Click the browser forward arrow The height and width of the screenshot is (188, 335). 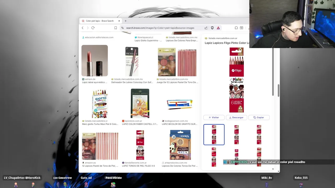(88, 28)
